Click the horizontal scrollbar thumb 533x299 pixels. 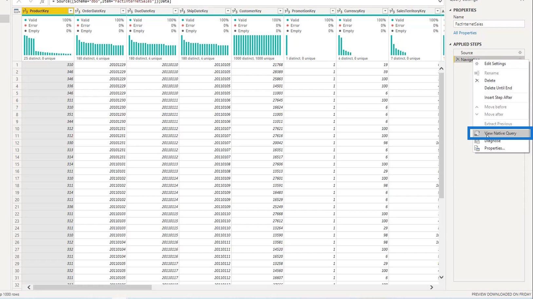92,287
